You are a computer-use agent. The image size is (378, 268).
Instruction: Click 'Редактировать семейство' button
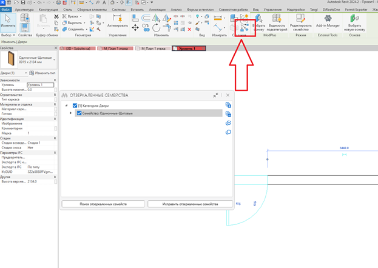click(300, 22)
